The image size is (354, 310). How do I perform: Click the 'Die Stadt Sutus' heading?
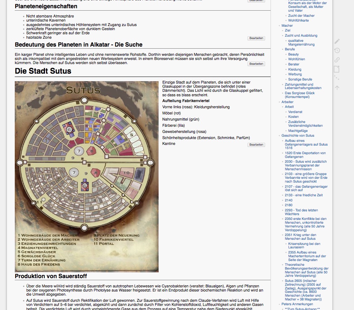point(43,71)
